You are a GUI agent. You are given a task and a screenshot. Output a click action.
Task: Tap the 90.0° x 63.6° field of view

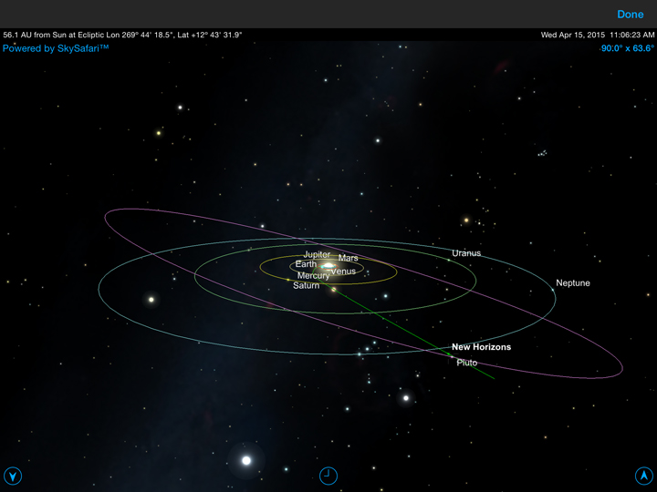[627, 48]
